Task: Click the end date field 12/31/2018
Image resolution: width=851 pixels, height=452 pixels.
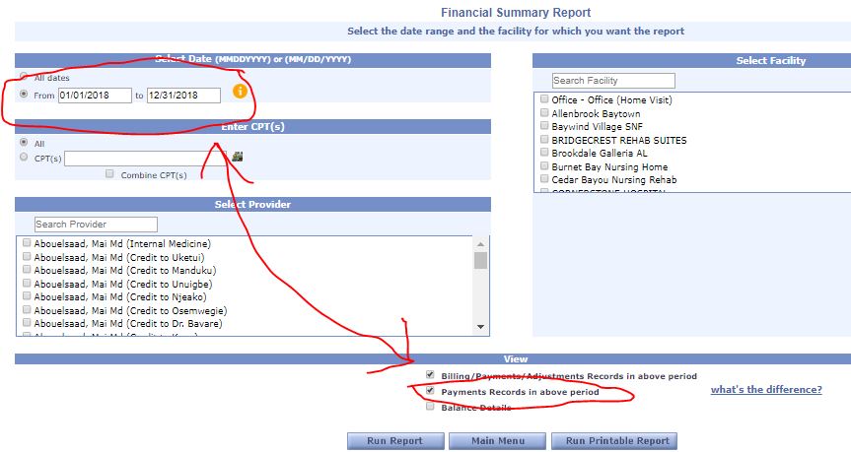Action: 183,96
